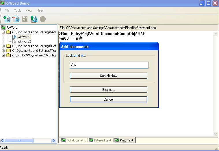Viewport: 219px width, 151px height.
Task: Click the gray round stop icon
Action: pos(42,19)
